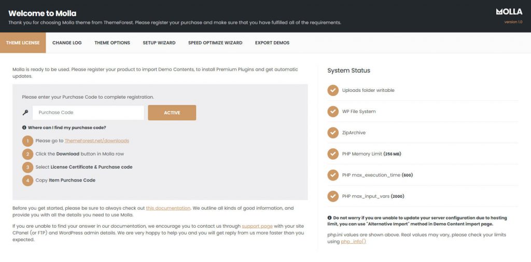Open the Change Log tab
Screen dimensions: 531x262
(x=67, y=43)
